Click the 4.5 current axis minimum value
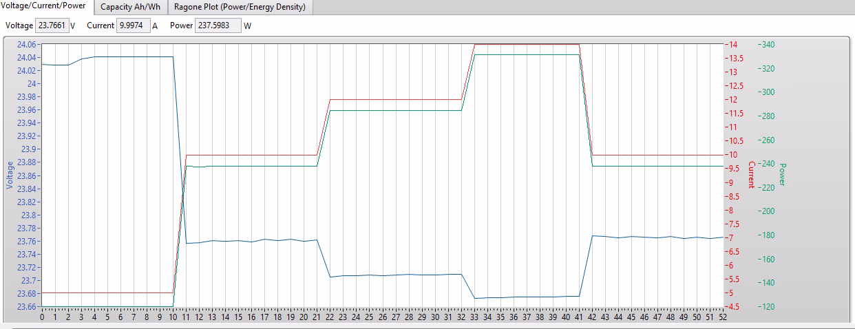The image size is (855, 329). tap(736, 307)
